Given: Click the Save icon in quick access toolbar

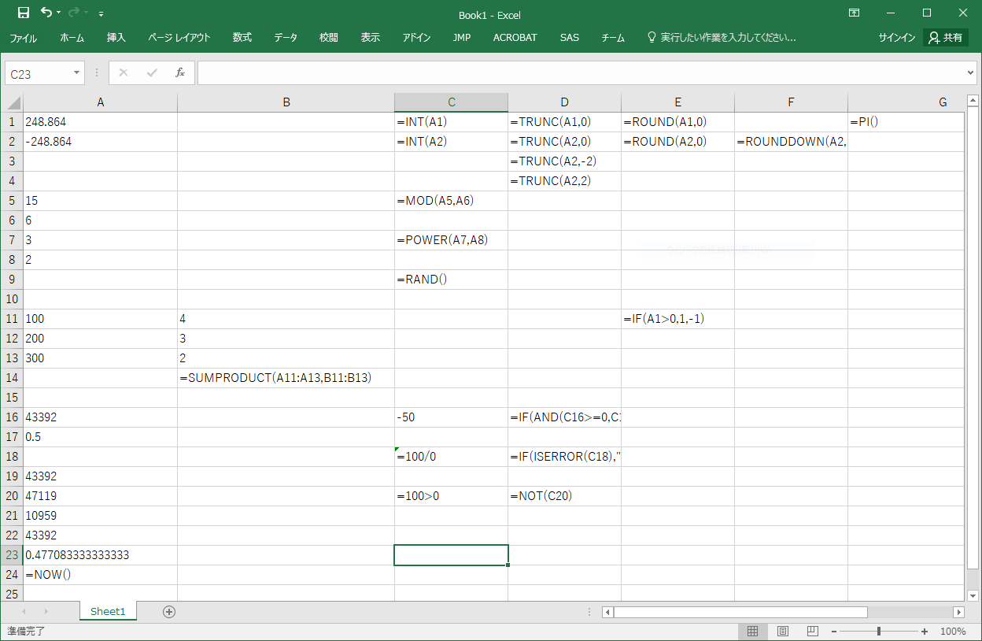Looking at the screenshot, I should click(x=23, y=13).
